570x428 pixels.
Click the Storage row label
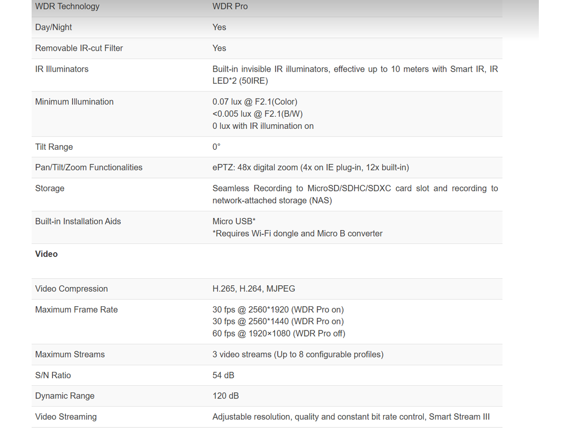50,189
